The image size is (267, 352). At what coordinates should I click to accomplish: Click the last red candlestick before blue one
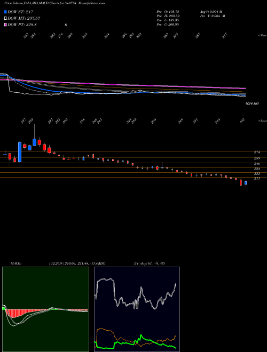point(241,182)
